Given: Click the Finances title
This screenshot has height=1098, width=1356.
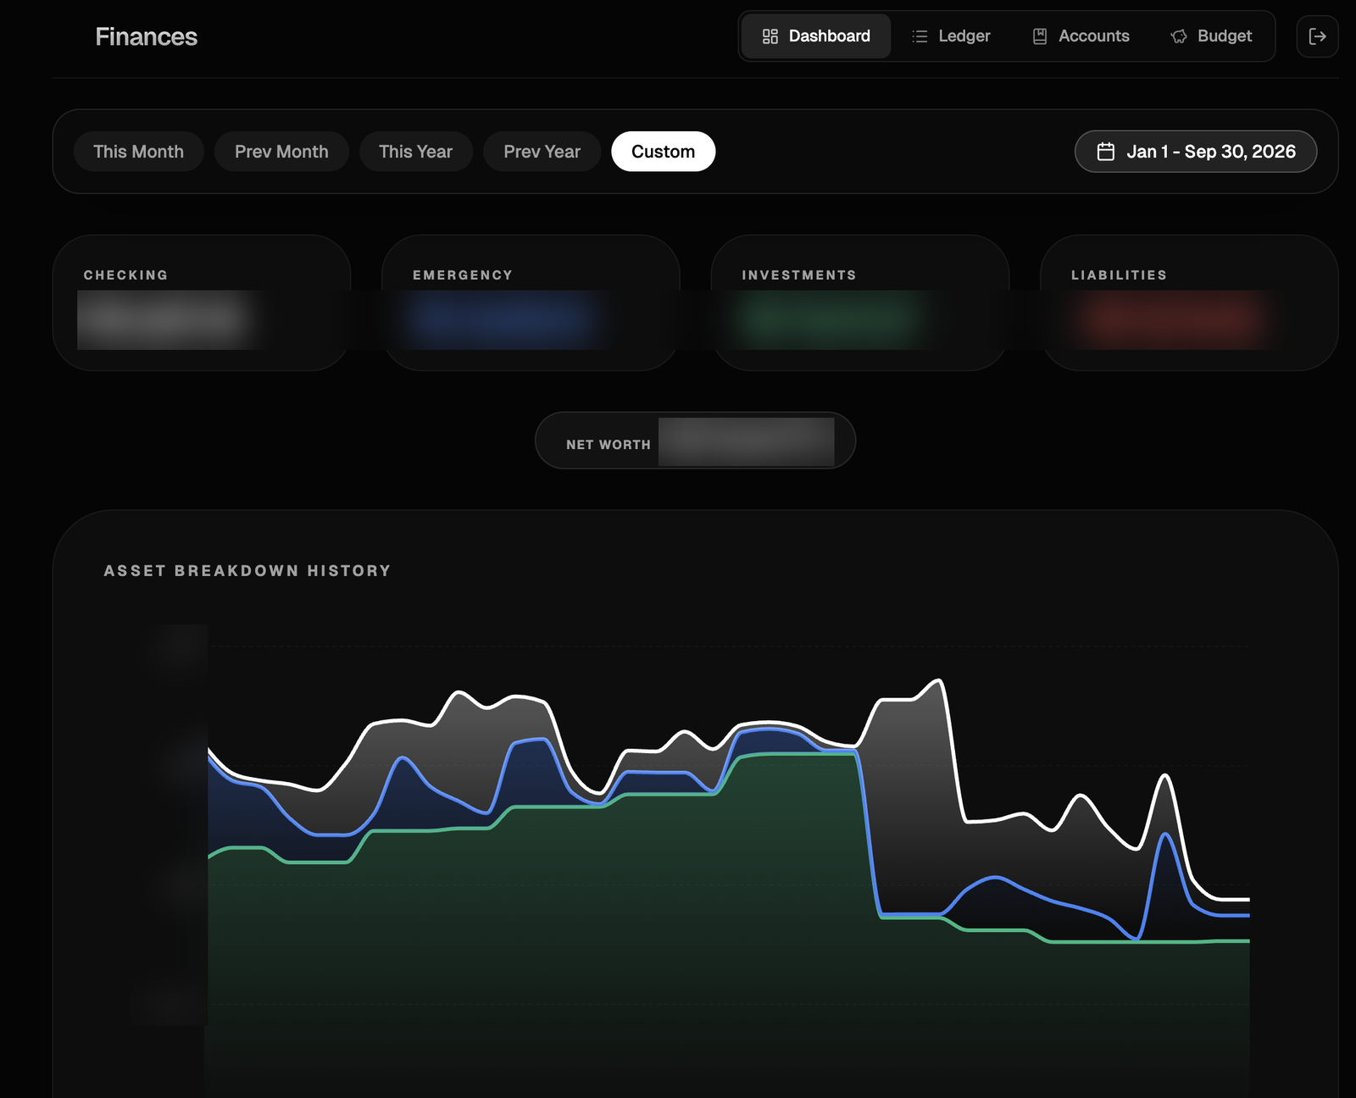Looking at the screenshot, I should pos(146,36).
